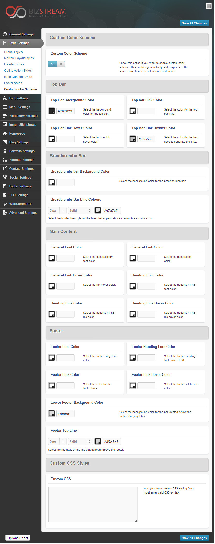This screenshot has height=544, width=215.
Task: Click the Font Settings letter icon
Action: coord(5,98)
